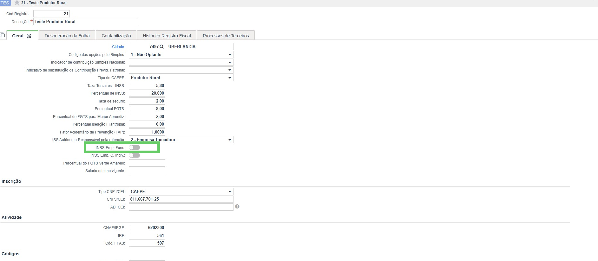Click the Cód. FPAS field
Image resolution: width=598 pixels, height=261 pixels.
(x=147, y=243)
